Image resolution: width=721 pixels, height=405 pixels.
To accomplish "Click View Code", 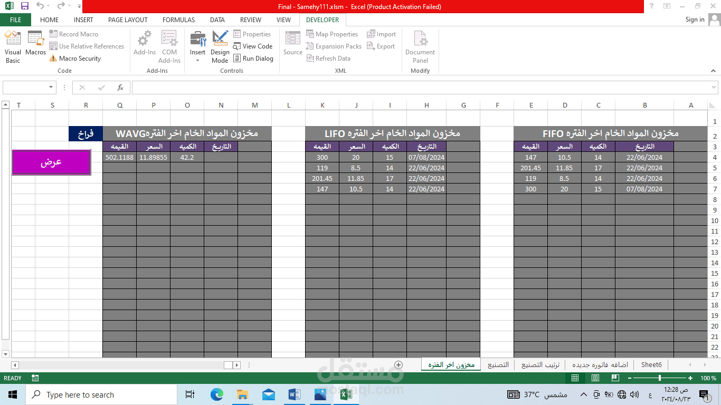I will click(x=253, y=46).
